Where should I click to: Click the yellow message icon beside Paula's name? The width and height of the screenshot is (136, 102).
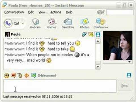(91, 34)
